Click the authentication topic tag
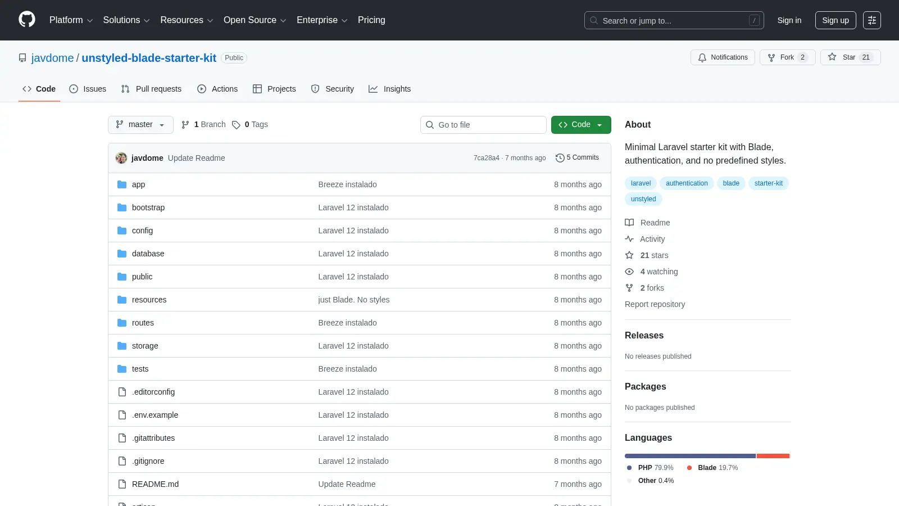Viewport: 899px width, 506px height. pos(687,183)
